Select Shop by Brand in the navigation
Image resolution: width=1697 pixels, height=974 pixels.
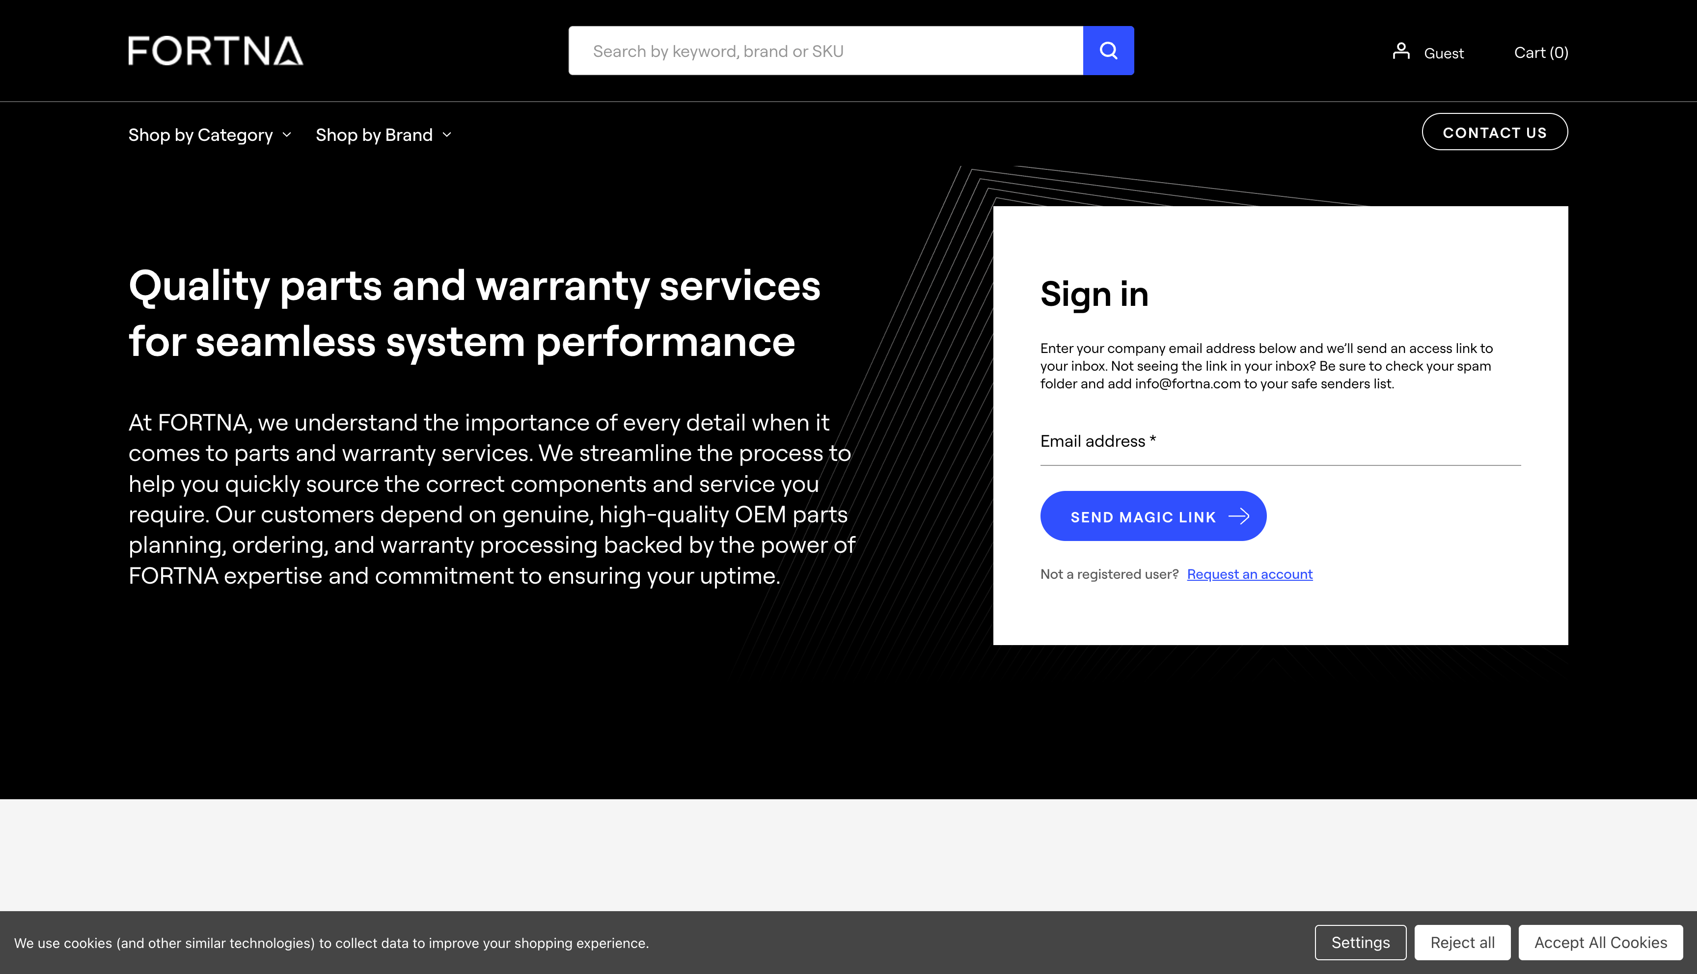tap(374, 135)
